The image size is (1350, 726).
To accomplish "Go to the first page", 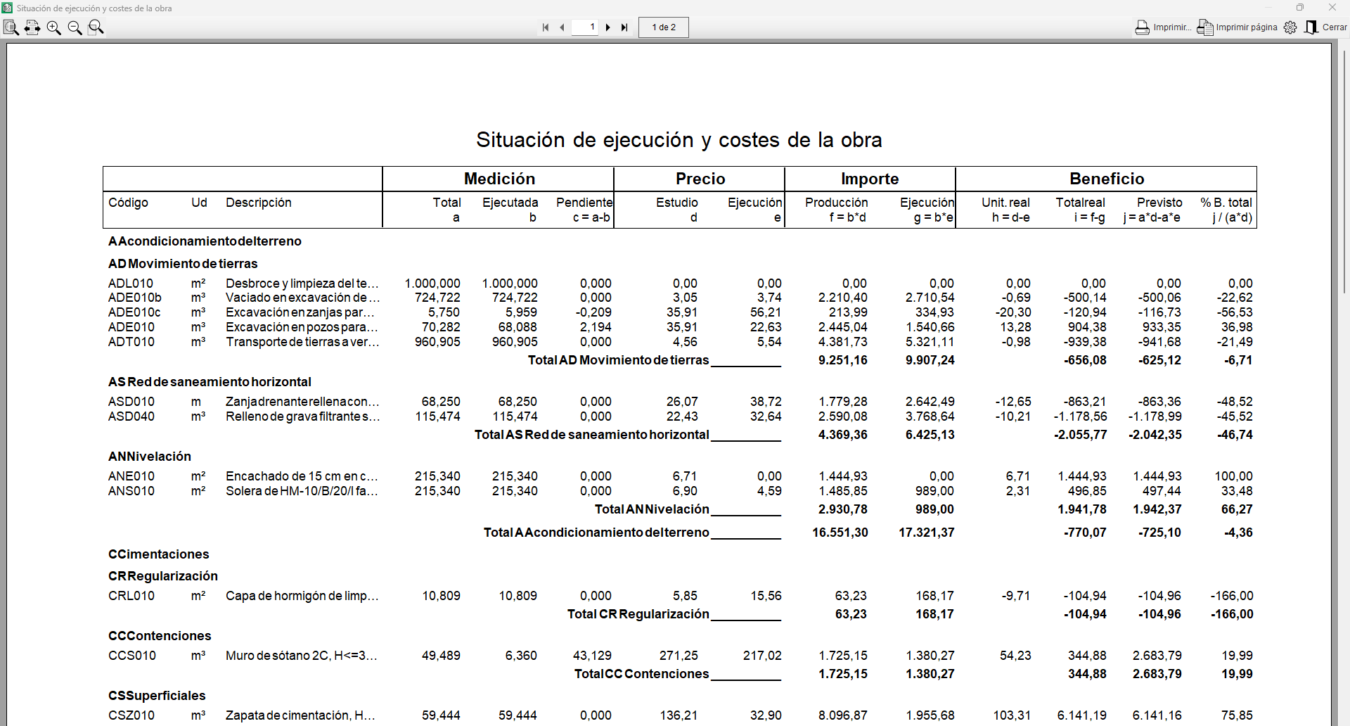I will point(546,27).
